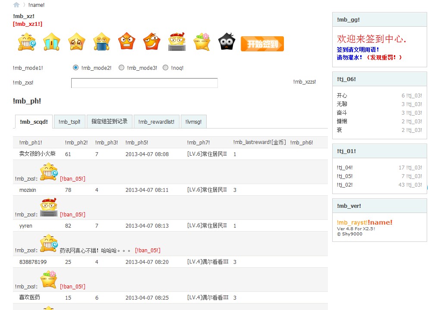Select the !noq! radio option
This screenshot has height=310, width=428.
165,67
